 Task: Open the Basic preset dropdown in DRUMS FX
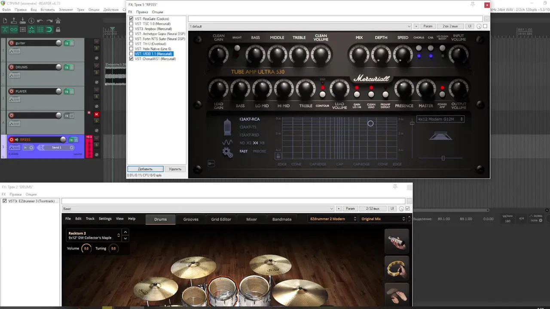[198, 209]
